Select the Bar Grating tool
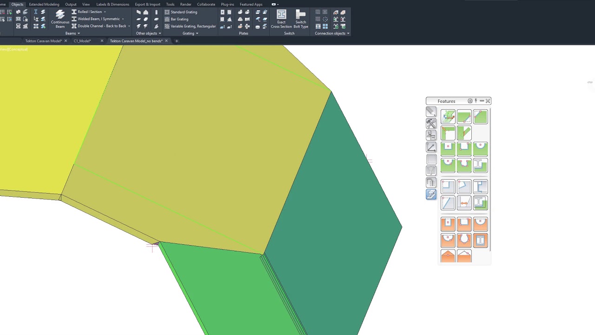The height and width of the screenshot is (335, 595). click(177, 19)
